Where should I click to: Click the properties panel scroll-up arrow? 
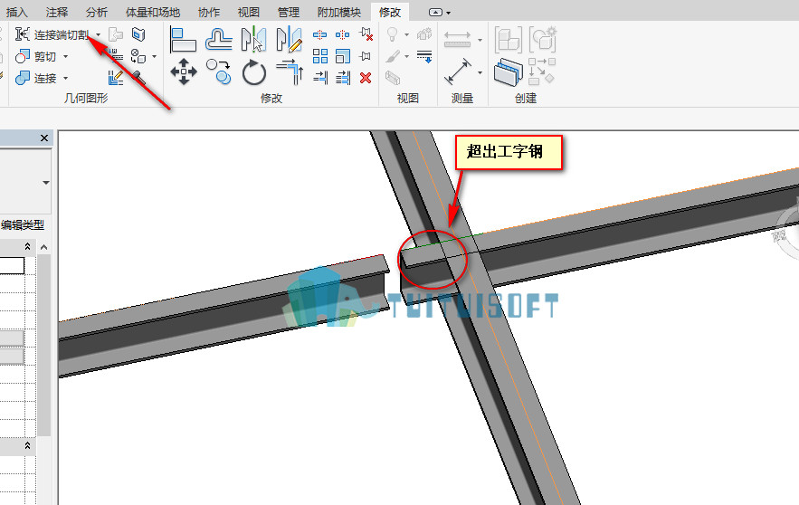(x=44, y=247)
